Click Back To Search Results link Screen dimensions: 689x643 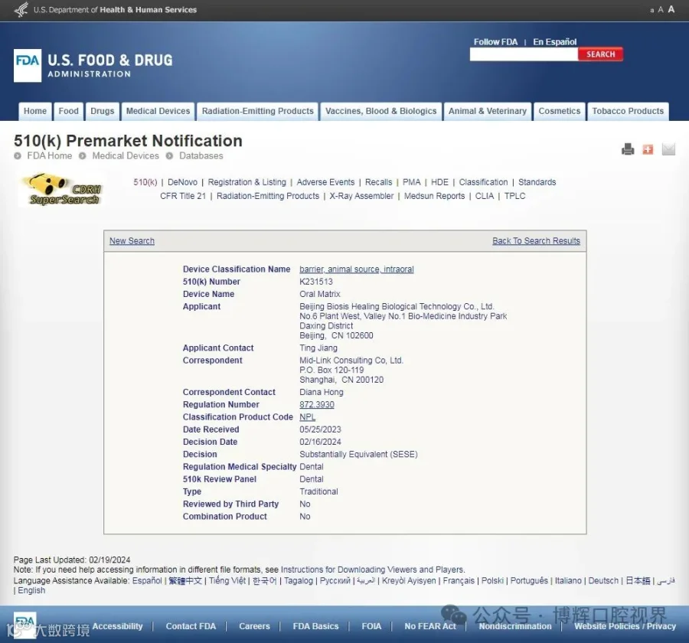(x=536, y=241)
